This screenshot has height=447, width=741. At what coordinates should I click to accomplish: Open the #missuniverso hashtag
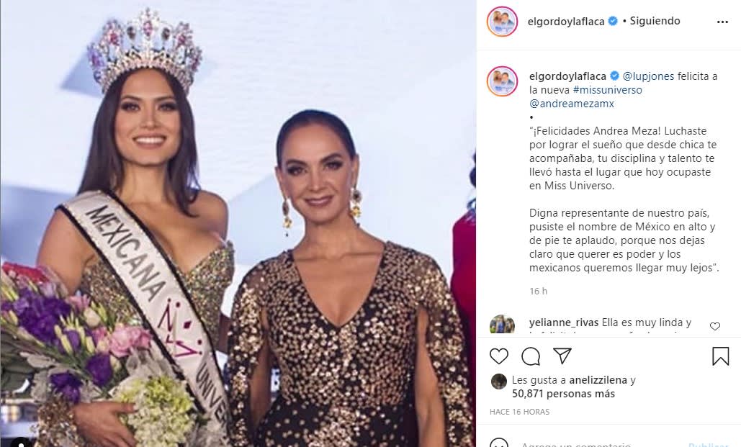[607, 90]
